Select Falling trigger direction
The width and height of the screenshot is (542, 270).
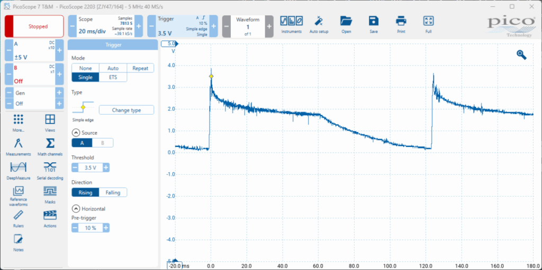point(113,192)
